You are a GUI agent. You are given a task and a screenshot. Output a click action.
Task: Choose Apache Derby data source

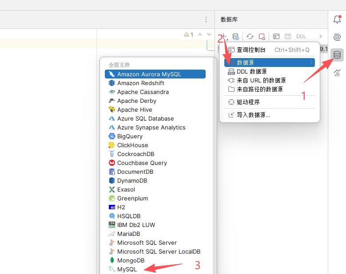coord(155,101)
